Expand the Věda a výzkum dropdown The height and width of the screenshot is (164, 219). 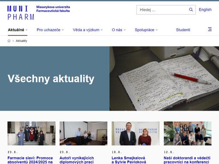(x=88, y=30)
